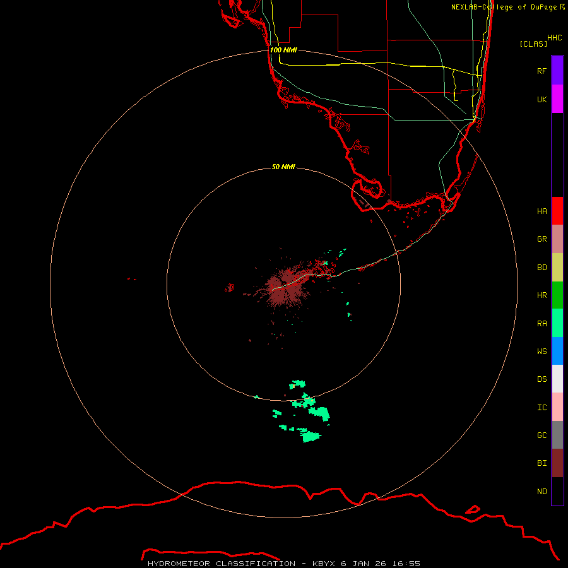This screenshot has height=568, width=568.
Task: Click the yellow BD legend swatch
Action: [x=557, y=267]
